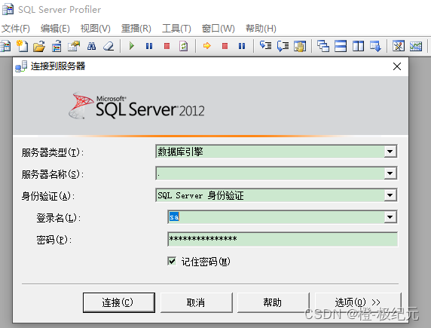Focus the 密码 password field
Viewport: 431px width, 328px height.
coord(283,239)
